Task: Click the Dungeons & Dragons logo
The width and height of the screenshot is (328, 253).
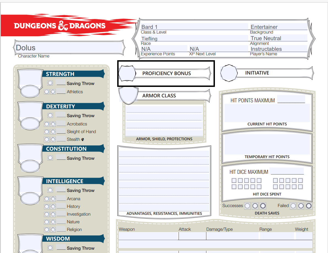Action: [x=60, y=26]
